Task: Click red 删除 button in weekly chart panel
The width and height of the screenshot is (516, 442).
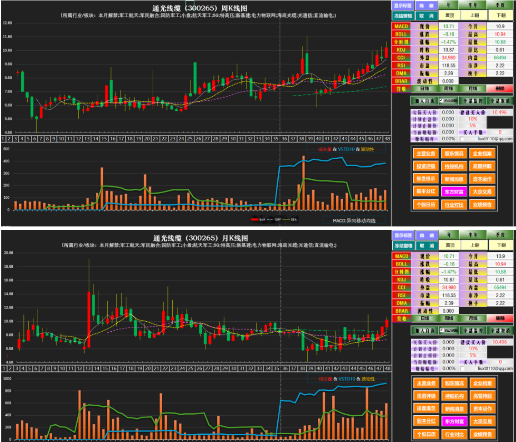Action: point(500,88)
